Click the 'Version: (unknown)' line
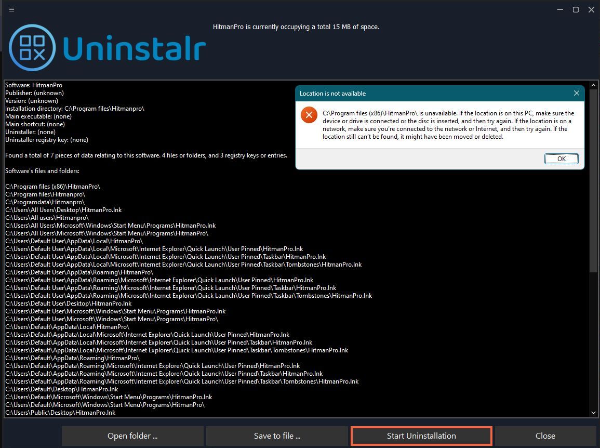This screenshot has height=448, width=600. [31, 101]
